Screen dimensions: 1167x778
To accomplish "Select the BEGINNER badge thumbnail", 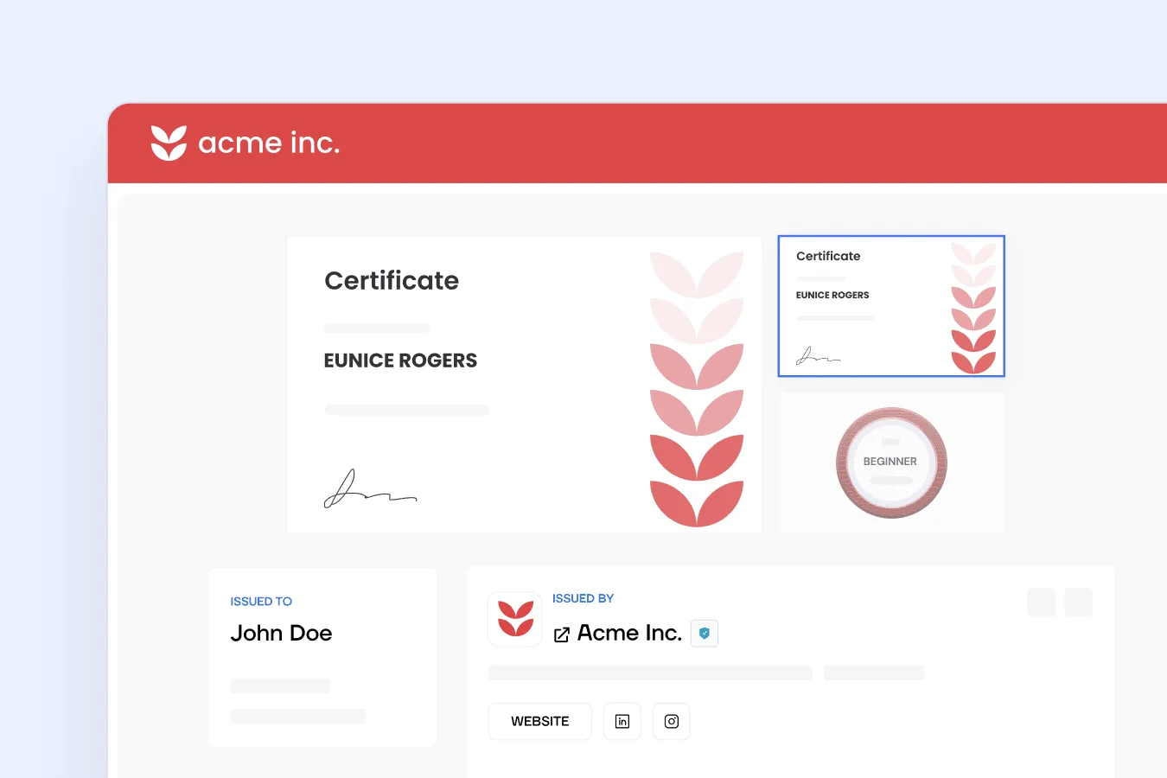I will pos(891,462).
